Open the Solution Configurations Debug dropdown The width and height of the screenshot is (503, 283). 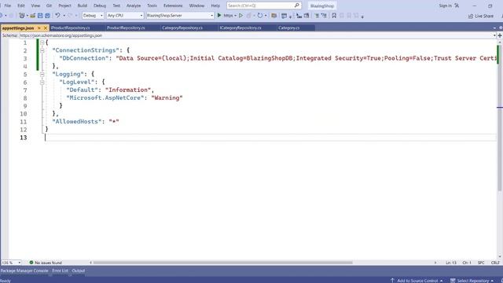click(x=93, y=16)
